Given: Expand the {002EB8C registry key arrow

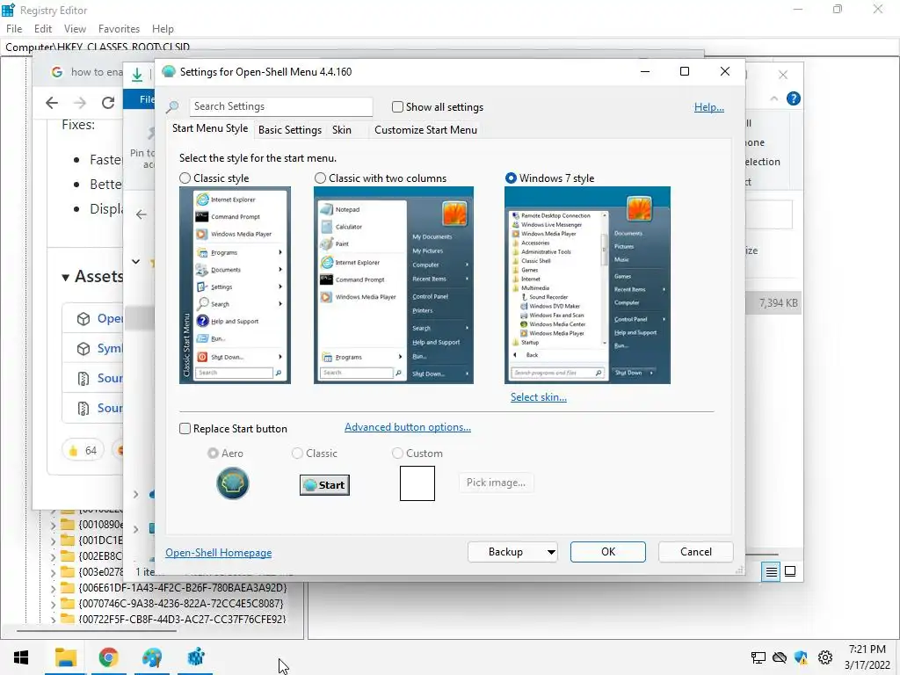Looking at the screenshot, I should click(x=53, y=556).
